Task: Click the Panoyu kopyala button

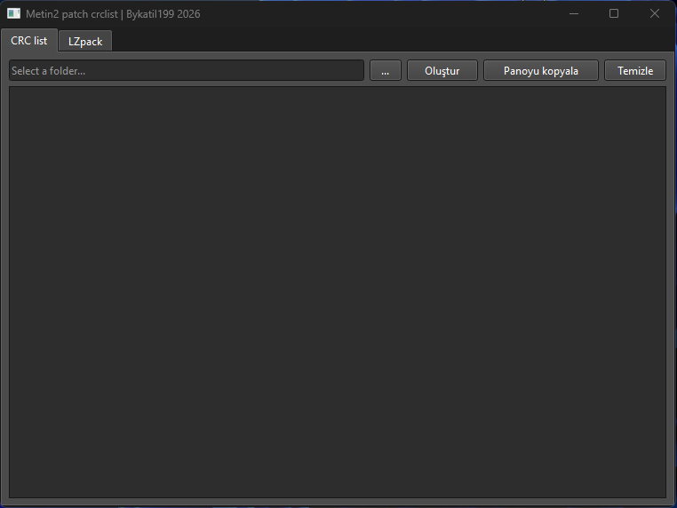Action: [540, 71]
